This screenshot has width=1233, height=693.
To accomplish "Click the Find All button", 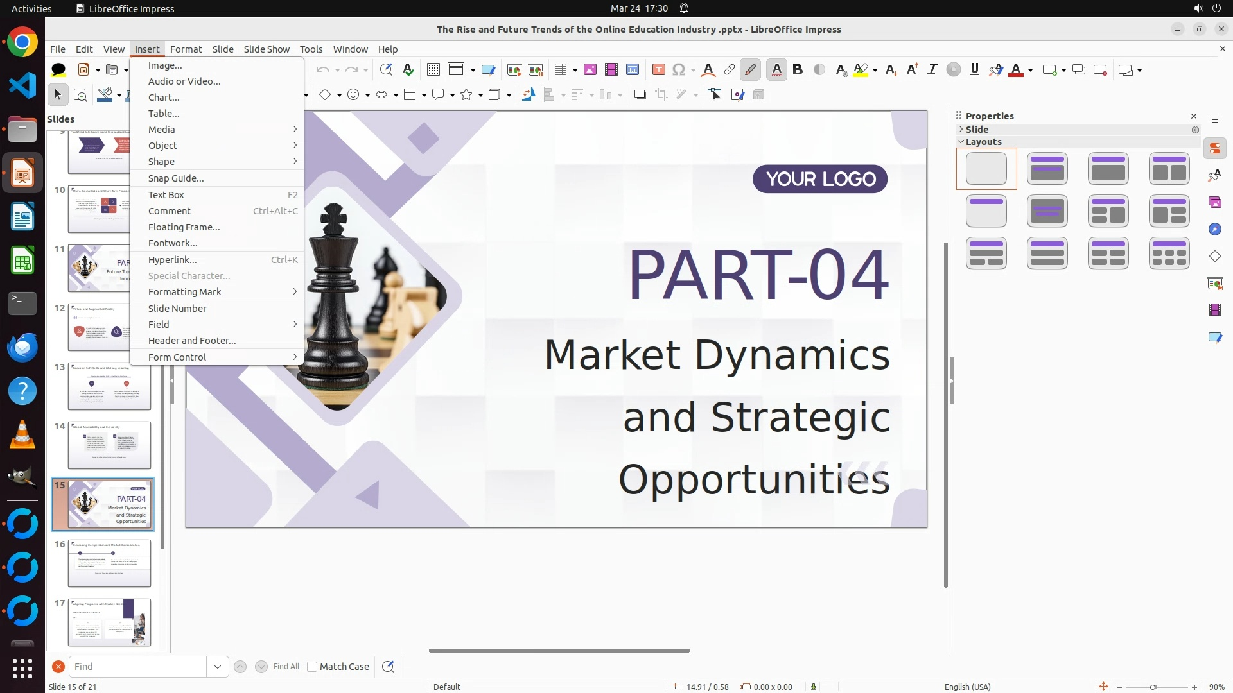I will click(286, 667).
